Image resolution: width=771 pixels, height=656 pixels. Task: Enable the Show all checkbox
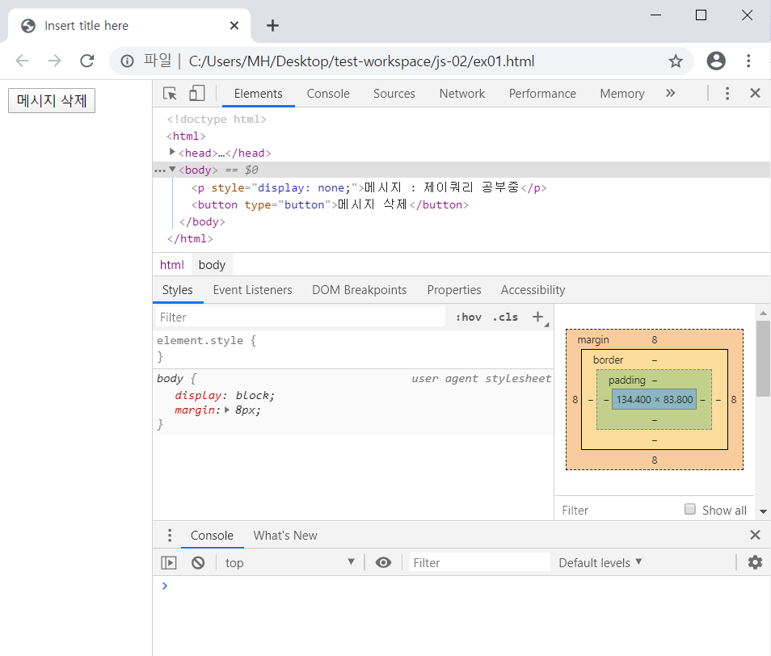[690, 509]
